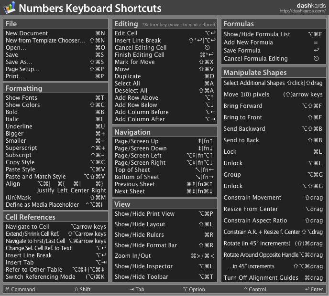This screenshot has height=296, width=329.
Task: Click the Next Sheet row
Action: pyautogui.click(x=164, y=191)
